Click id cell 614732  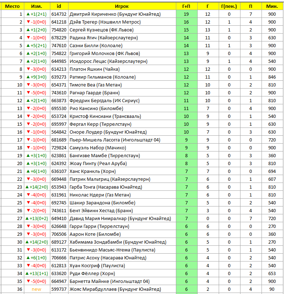click(59, 14)
